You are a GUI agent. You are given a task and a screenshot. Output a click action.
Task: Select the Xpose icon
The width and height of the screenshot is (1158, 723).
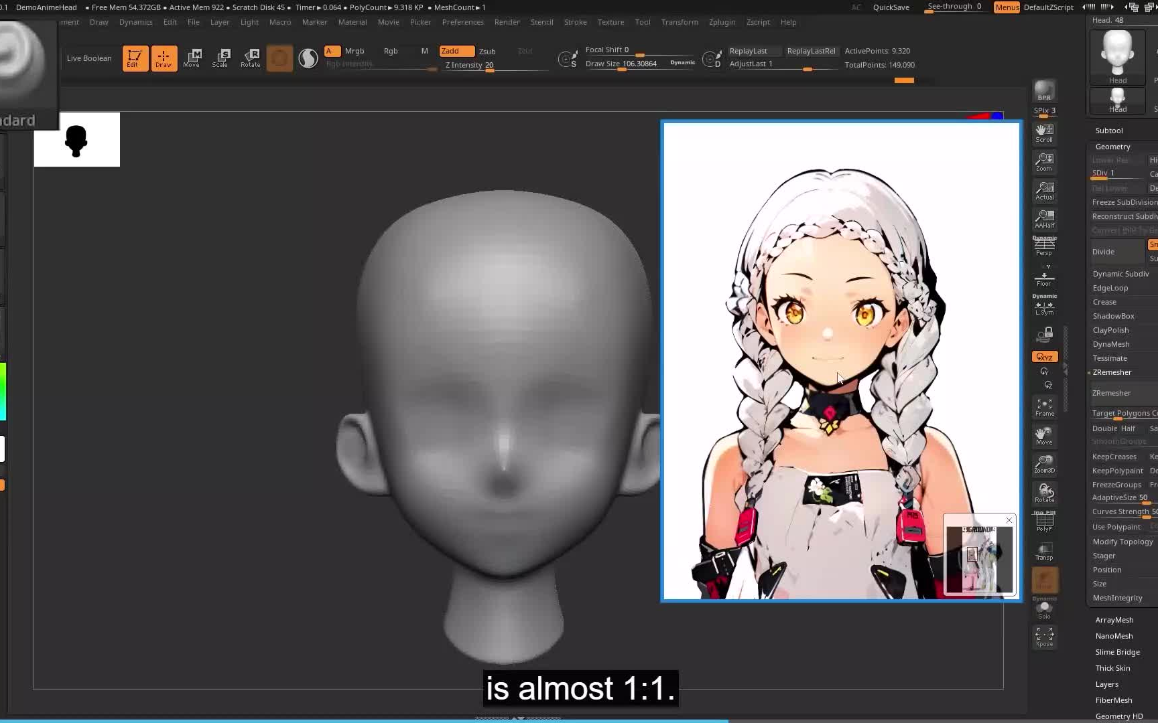point(1043,637)
